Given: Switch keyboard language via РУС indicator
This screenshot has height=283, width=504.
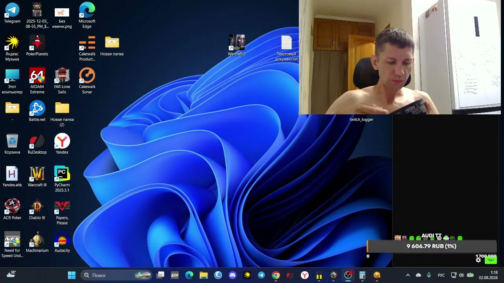Looking at the screenshot, I should pyautogui.click(x=441, y=275).
